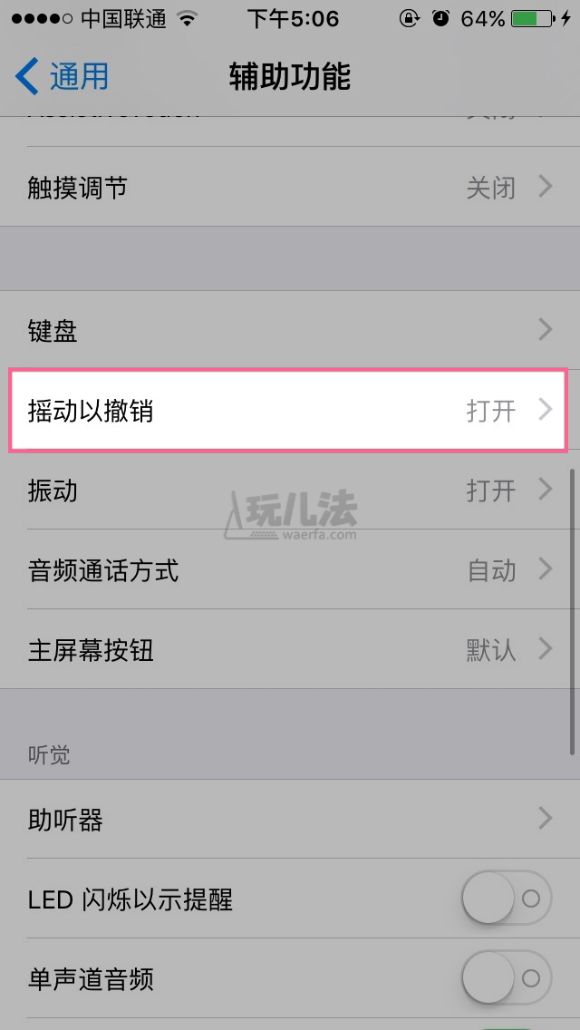Image resolution: width=580 pixels, height=1030 pixels.
Task: Tap the 下午5:06 clock
Action: pyautogui.click(x=293, y=19)
